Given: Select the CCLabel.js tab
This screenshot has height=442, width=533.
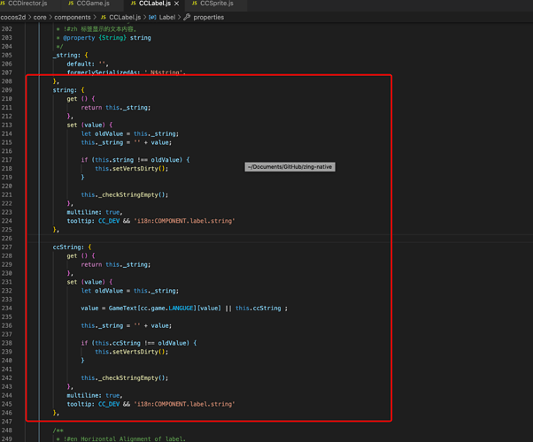Looking at the screenshot, I should coord(155,4).
